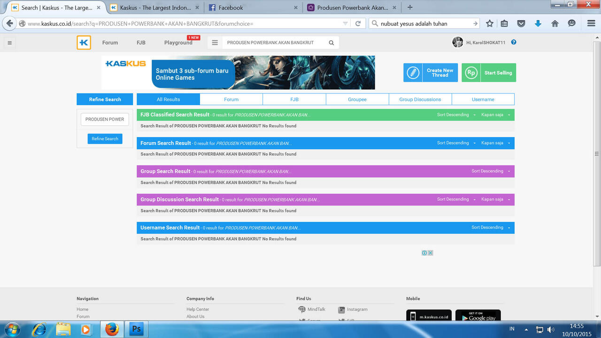Open Kapan saja dropdown in Group Discussion result
The width and height of the screenshot is (601, 338).
(x=496, y=199)
